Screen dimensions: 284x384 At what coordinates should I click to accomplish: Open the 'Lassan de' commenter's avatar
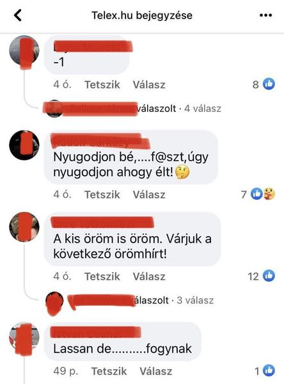[24, 337]
